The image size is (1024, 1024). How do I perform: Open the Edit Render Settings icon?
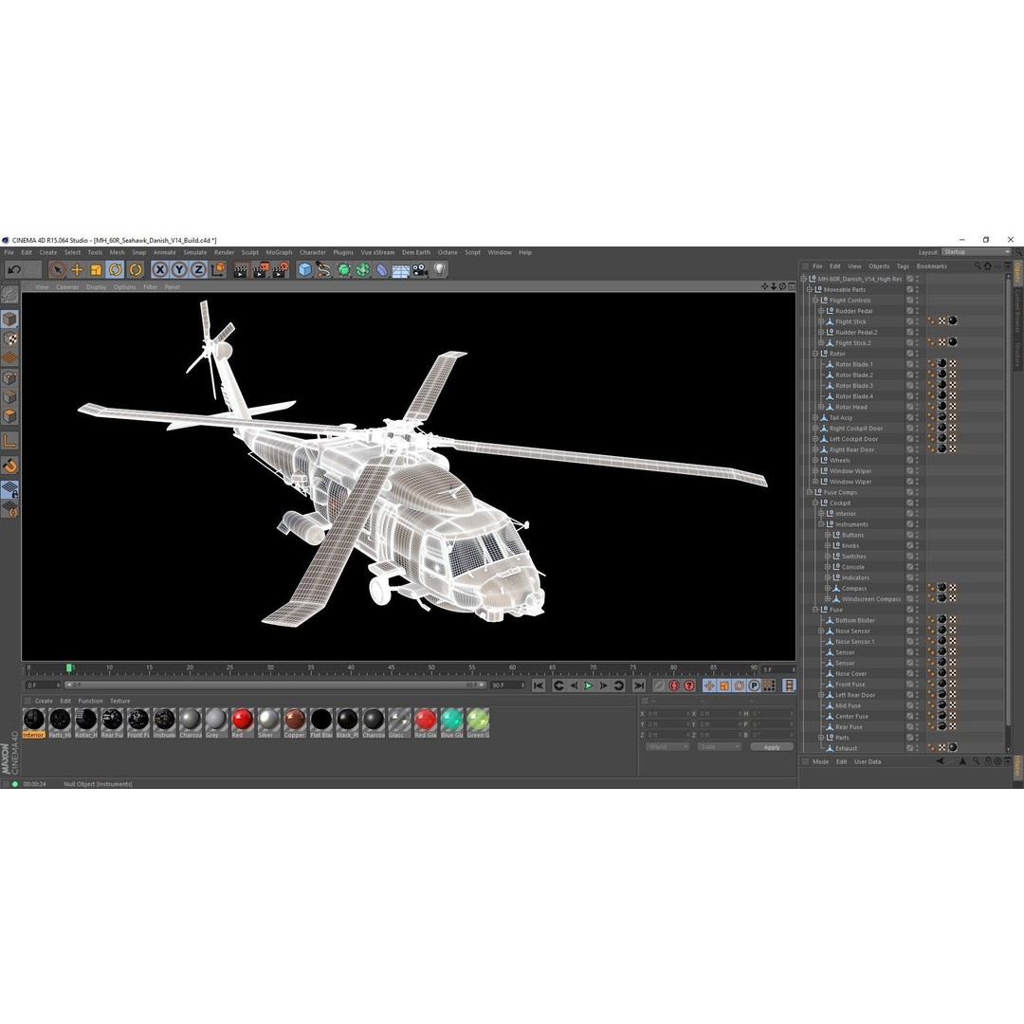pyautogui.click(x=280, y=269)
